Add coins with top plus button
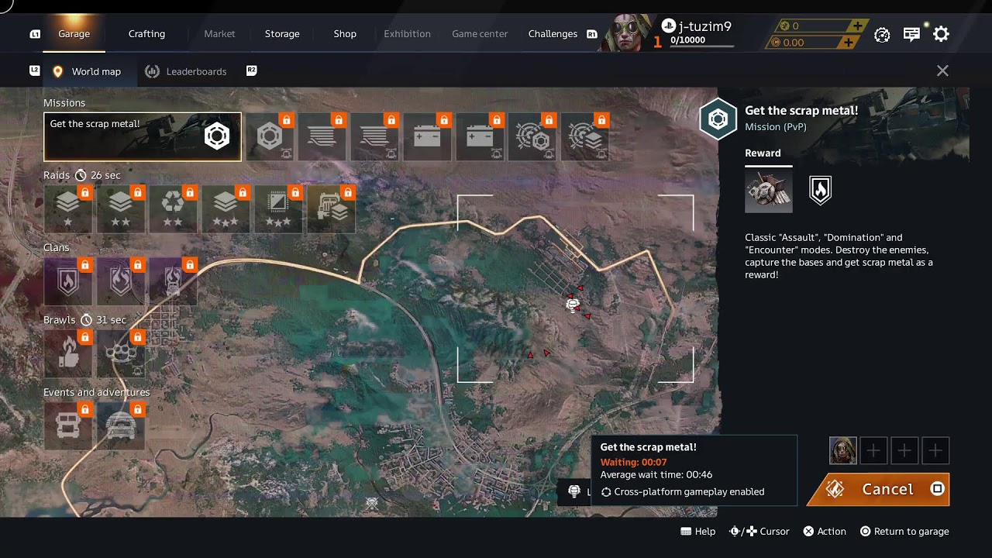 (856, 26)
